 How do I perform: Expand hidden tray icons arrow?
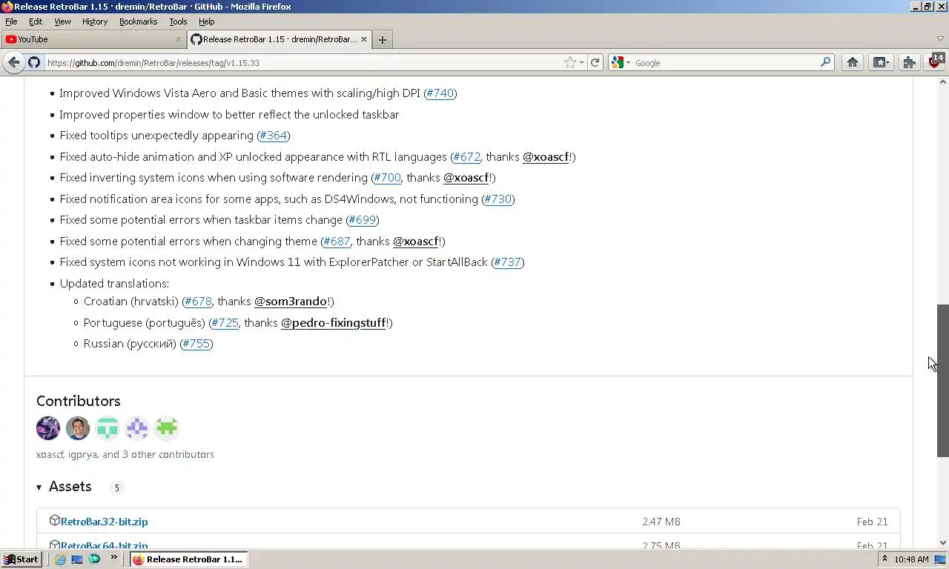[x=884, y=559]
